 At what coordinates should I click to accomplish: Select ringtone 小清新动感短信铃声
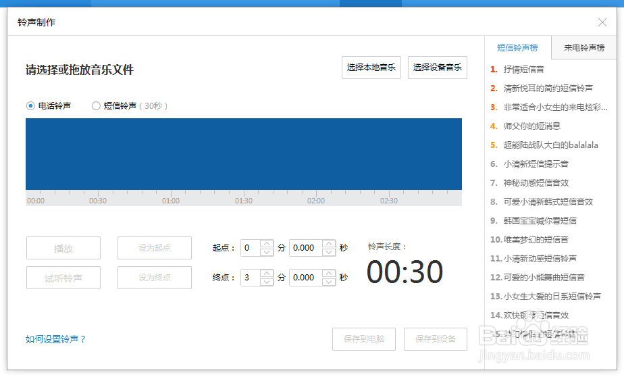click(540, 258)
